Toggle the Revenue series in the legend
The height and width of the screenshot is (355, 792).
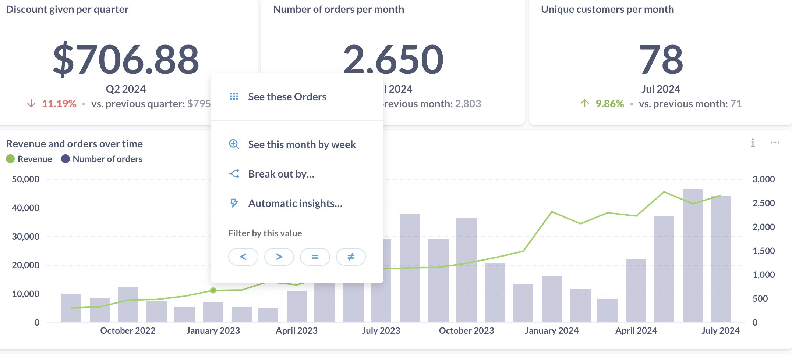(x=29, y=159)
